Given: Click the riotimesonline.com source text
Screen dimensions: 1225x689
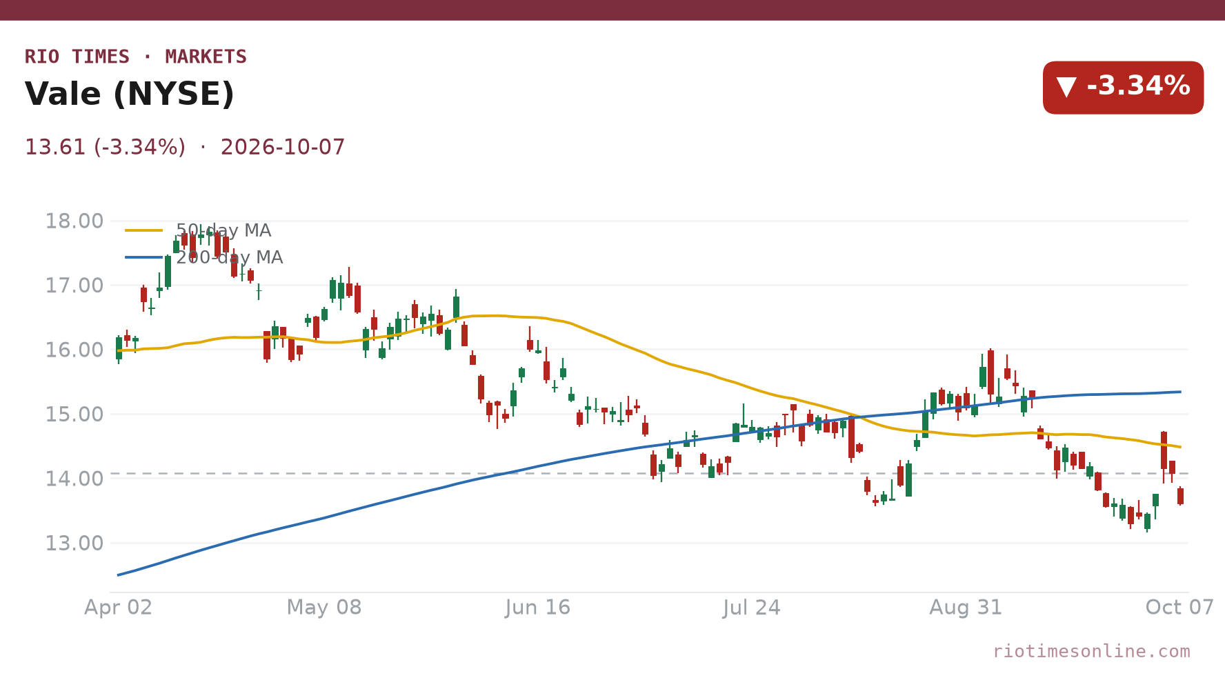Looking at the screenshot, I should [1091, 651].
